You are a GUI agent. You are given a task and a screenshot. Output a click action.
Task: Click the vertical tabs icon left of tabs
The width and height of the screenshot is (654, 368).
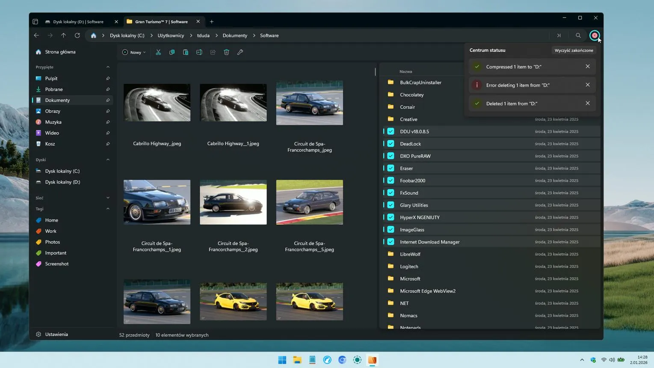(x=36, y=22)
